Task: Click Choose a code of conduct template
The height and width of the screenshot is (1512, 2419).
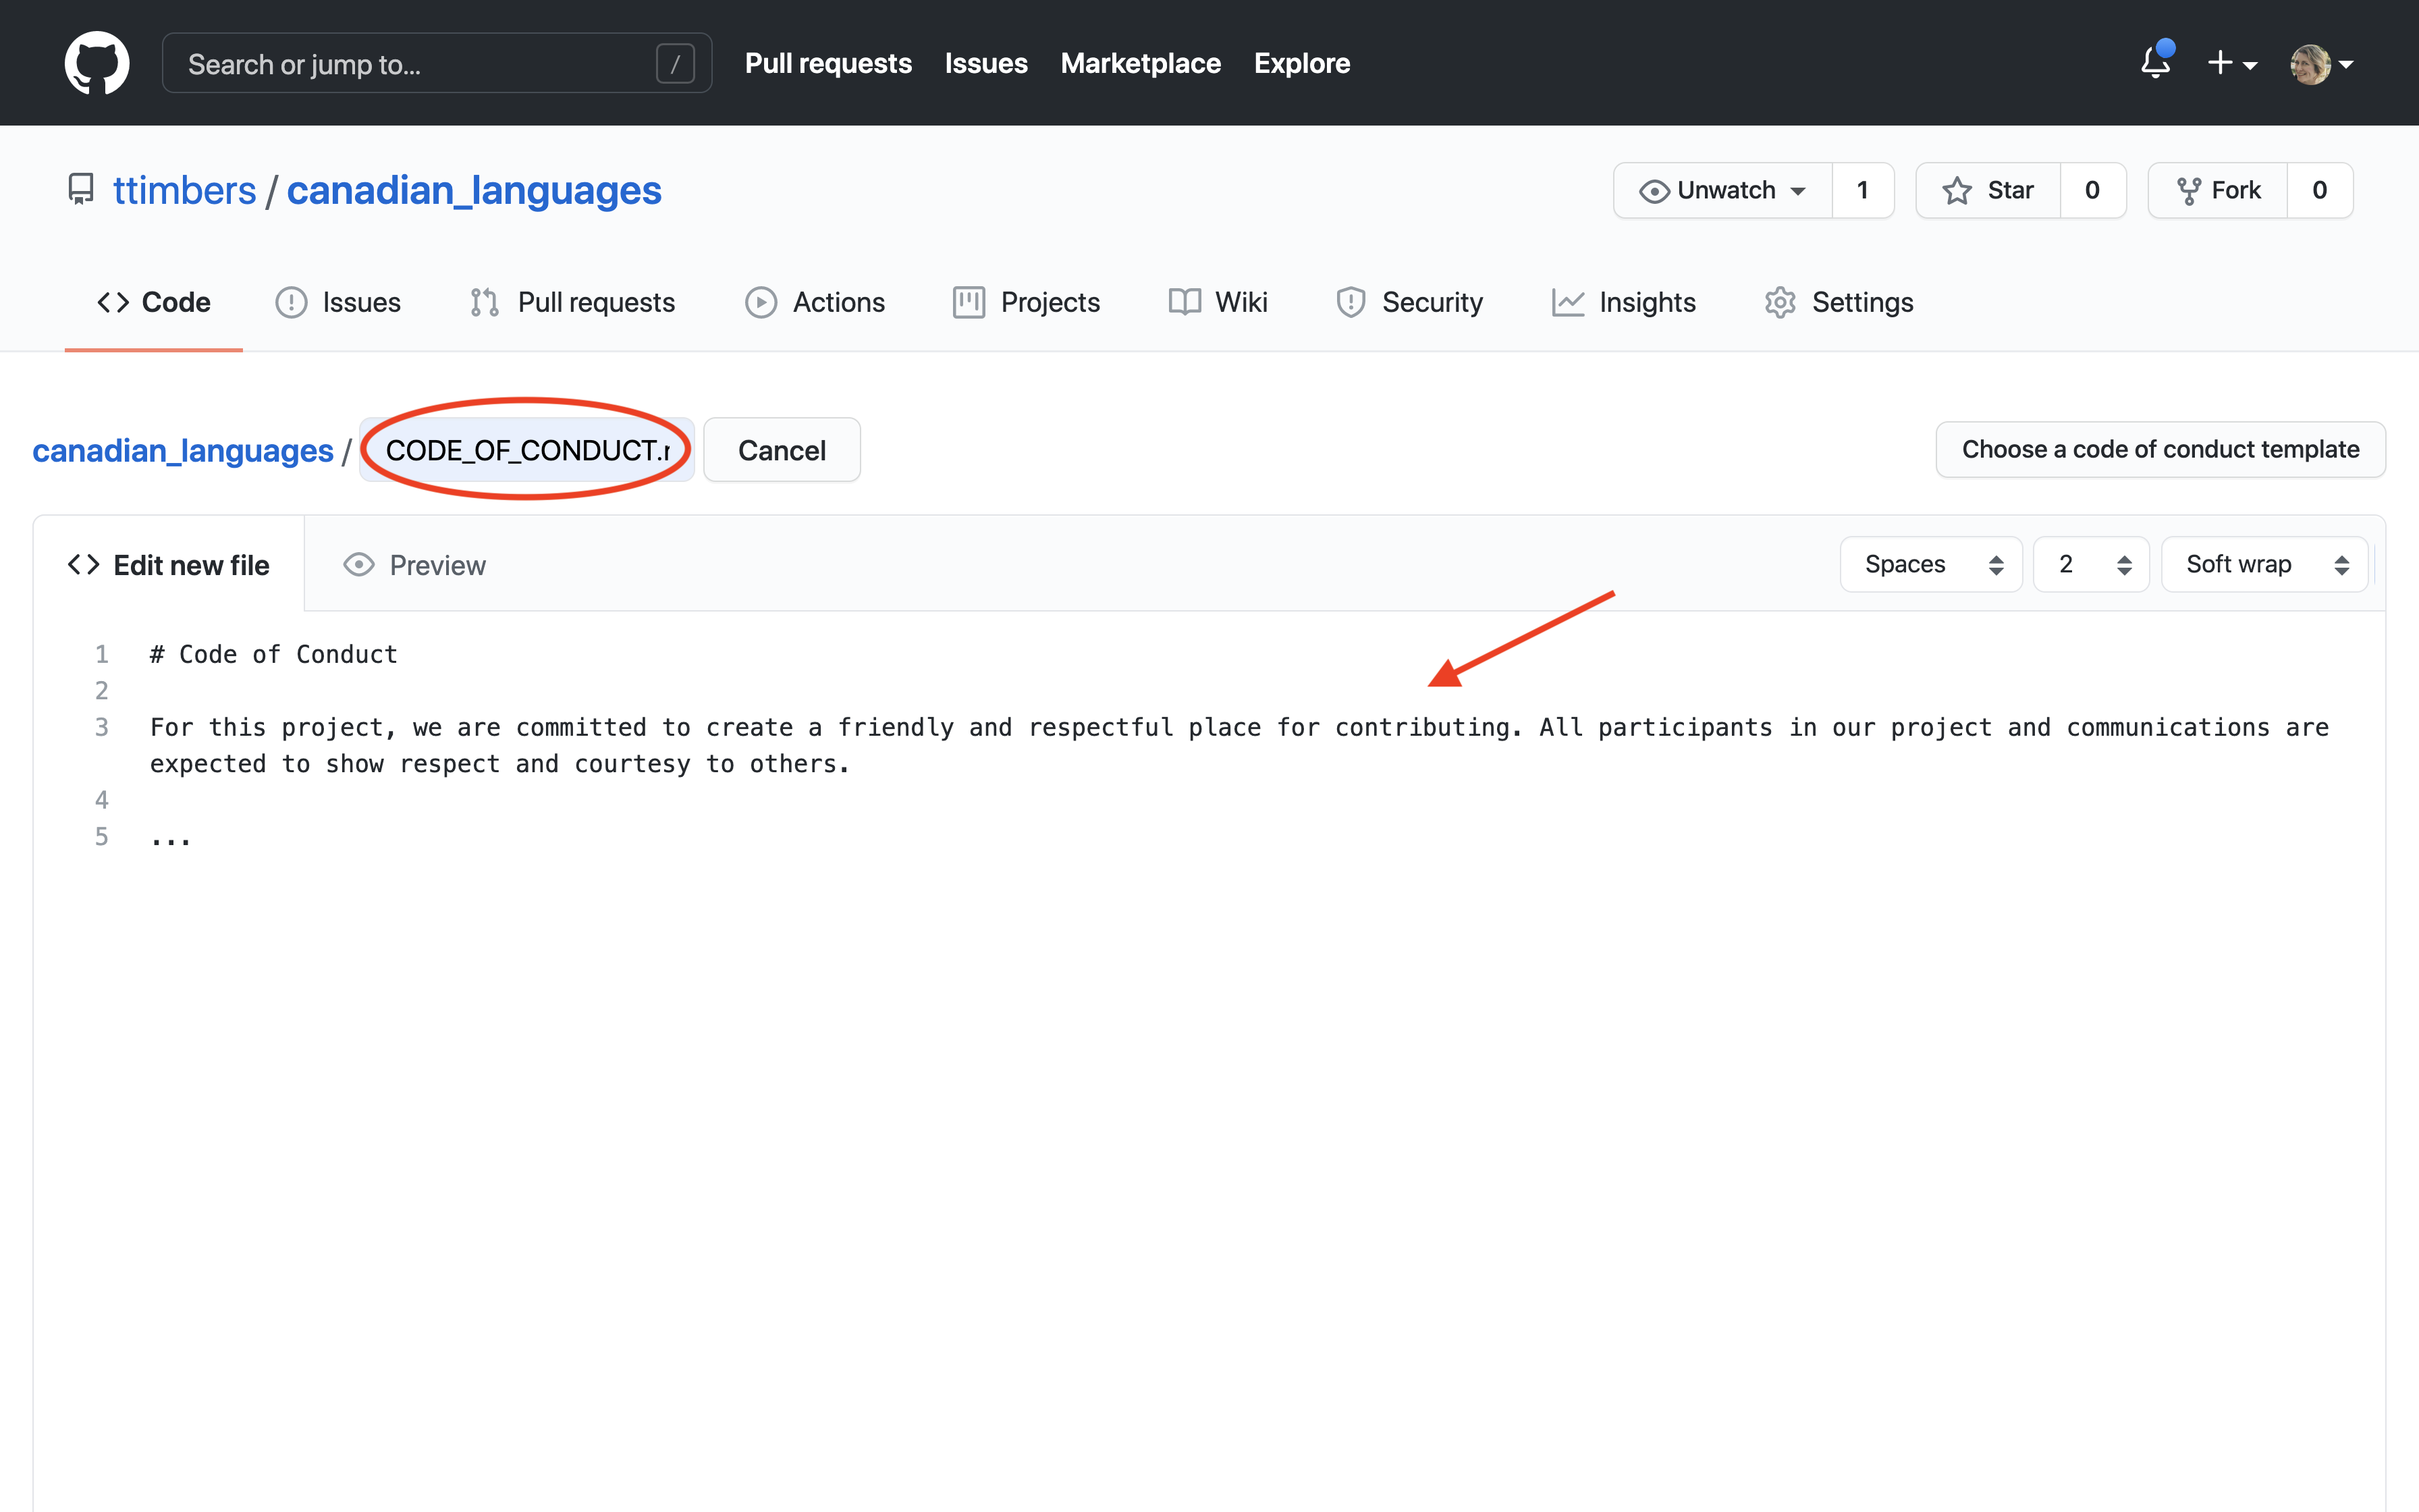Action: pyautogui.click(x=2160, y=449)
